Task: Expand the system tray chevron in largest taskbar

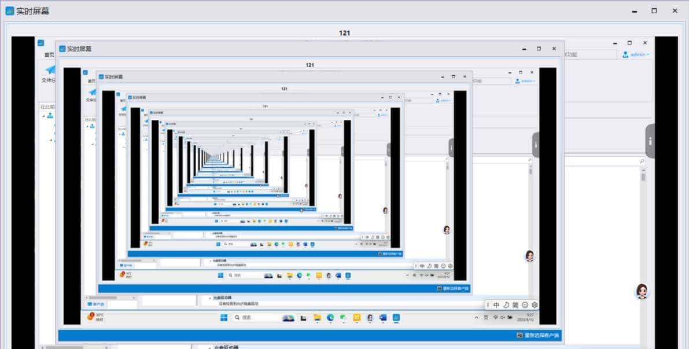Action: coord(476,318)
